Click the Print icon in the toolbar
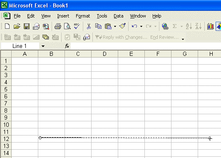Screen dimensions: 221x158 (x=58, y=26)
